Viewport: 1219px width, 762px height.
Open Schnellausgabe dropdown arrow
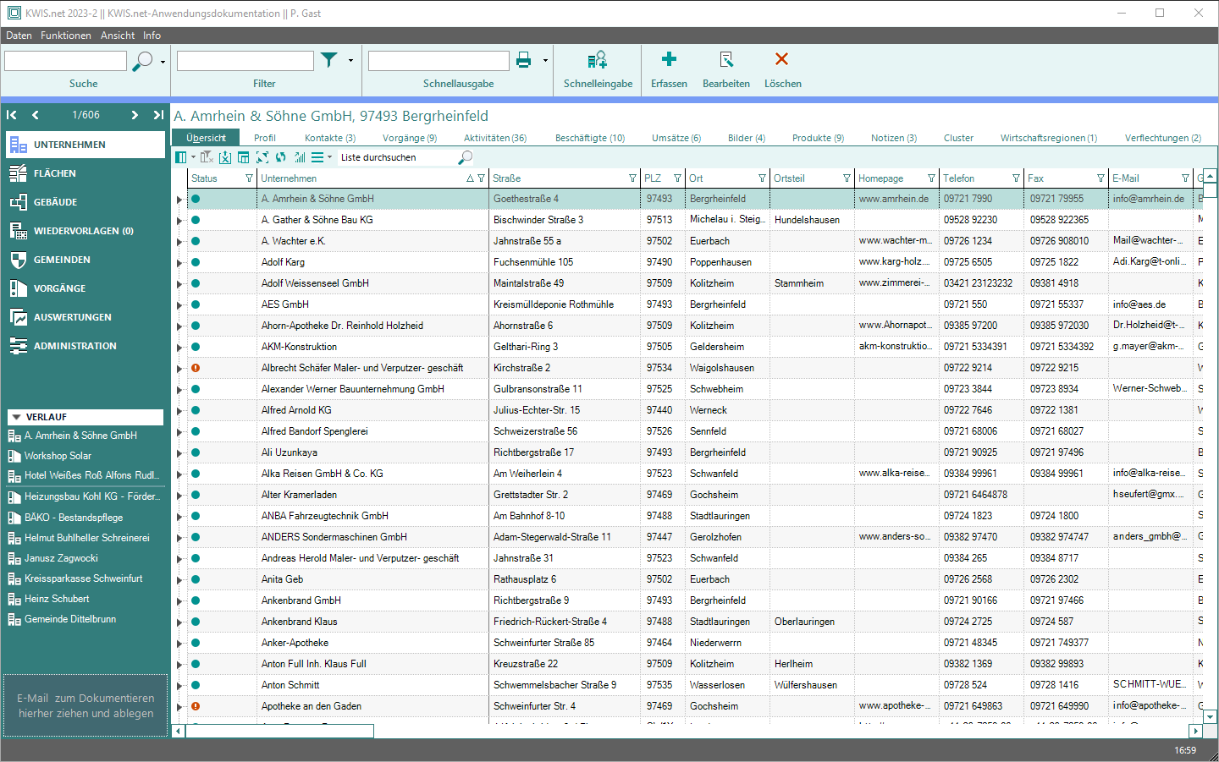545,61
